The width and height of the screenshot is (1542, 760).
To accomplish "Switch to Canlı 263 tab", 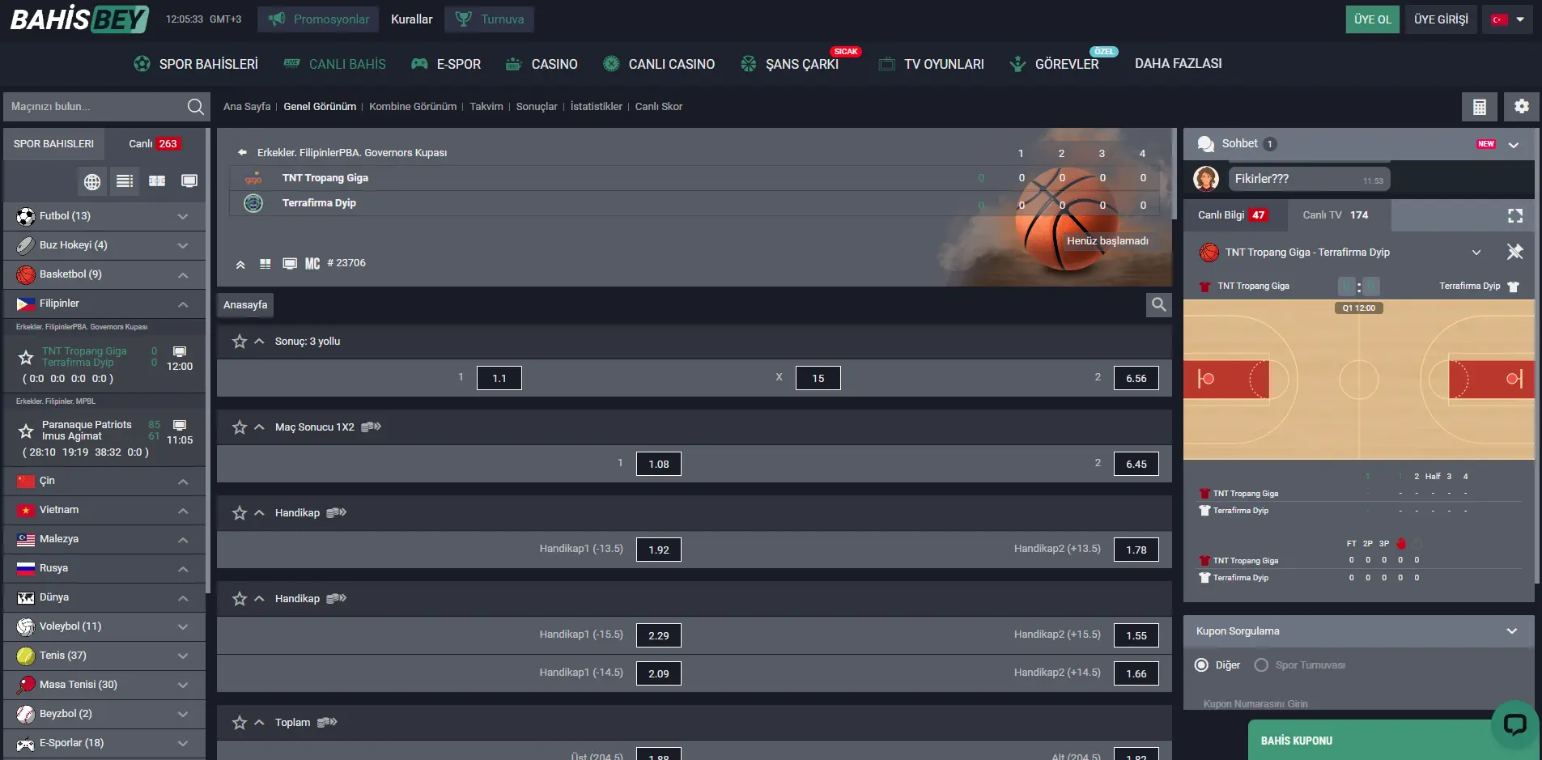I will [155, 144].
